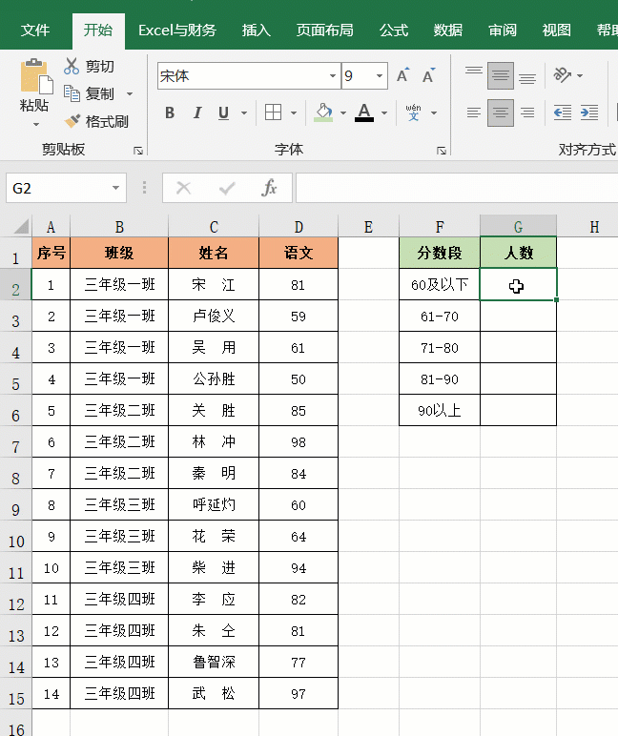
Task: Click the Copy icon
Action: coord(72,93)
